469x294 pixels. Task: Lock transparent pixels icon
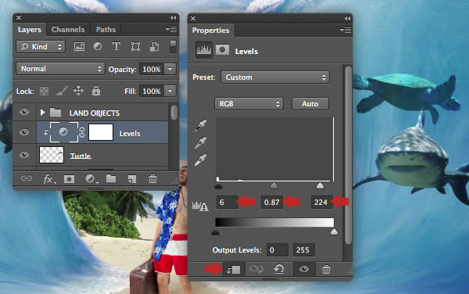pos(45,91)
